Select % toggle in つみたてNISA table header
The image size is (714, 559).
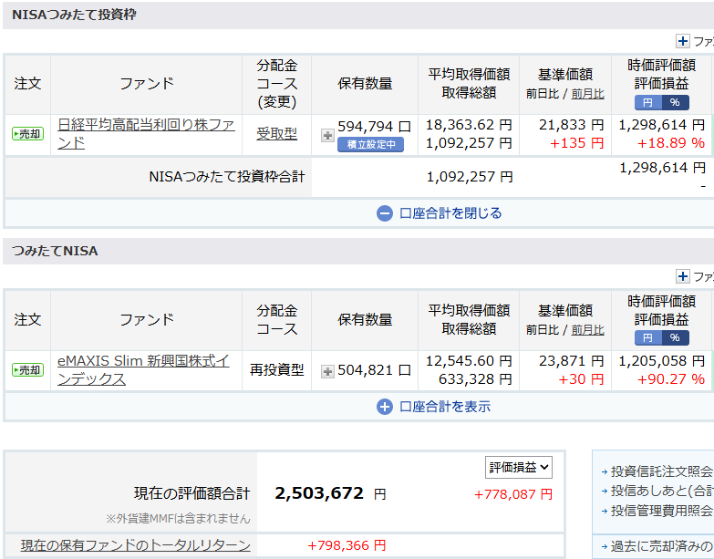[675, 338]
